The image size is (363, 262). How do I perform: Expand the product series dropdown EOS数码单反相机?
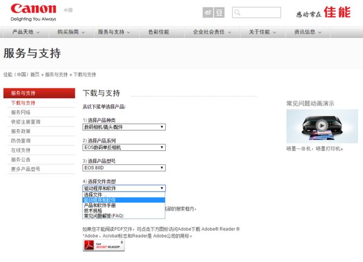click(124, 148)
